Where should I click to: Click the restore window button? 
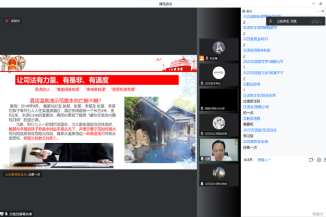pos(321,4)
